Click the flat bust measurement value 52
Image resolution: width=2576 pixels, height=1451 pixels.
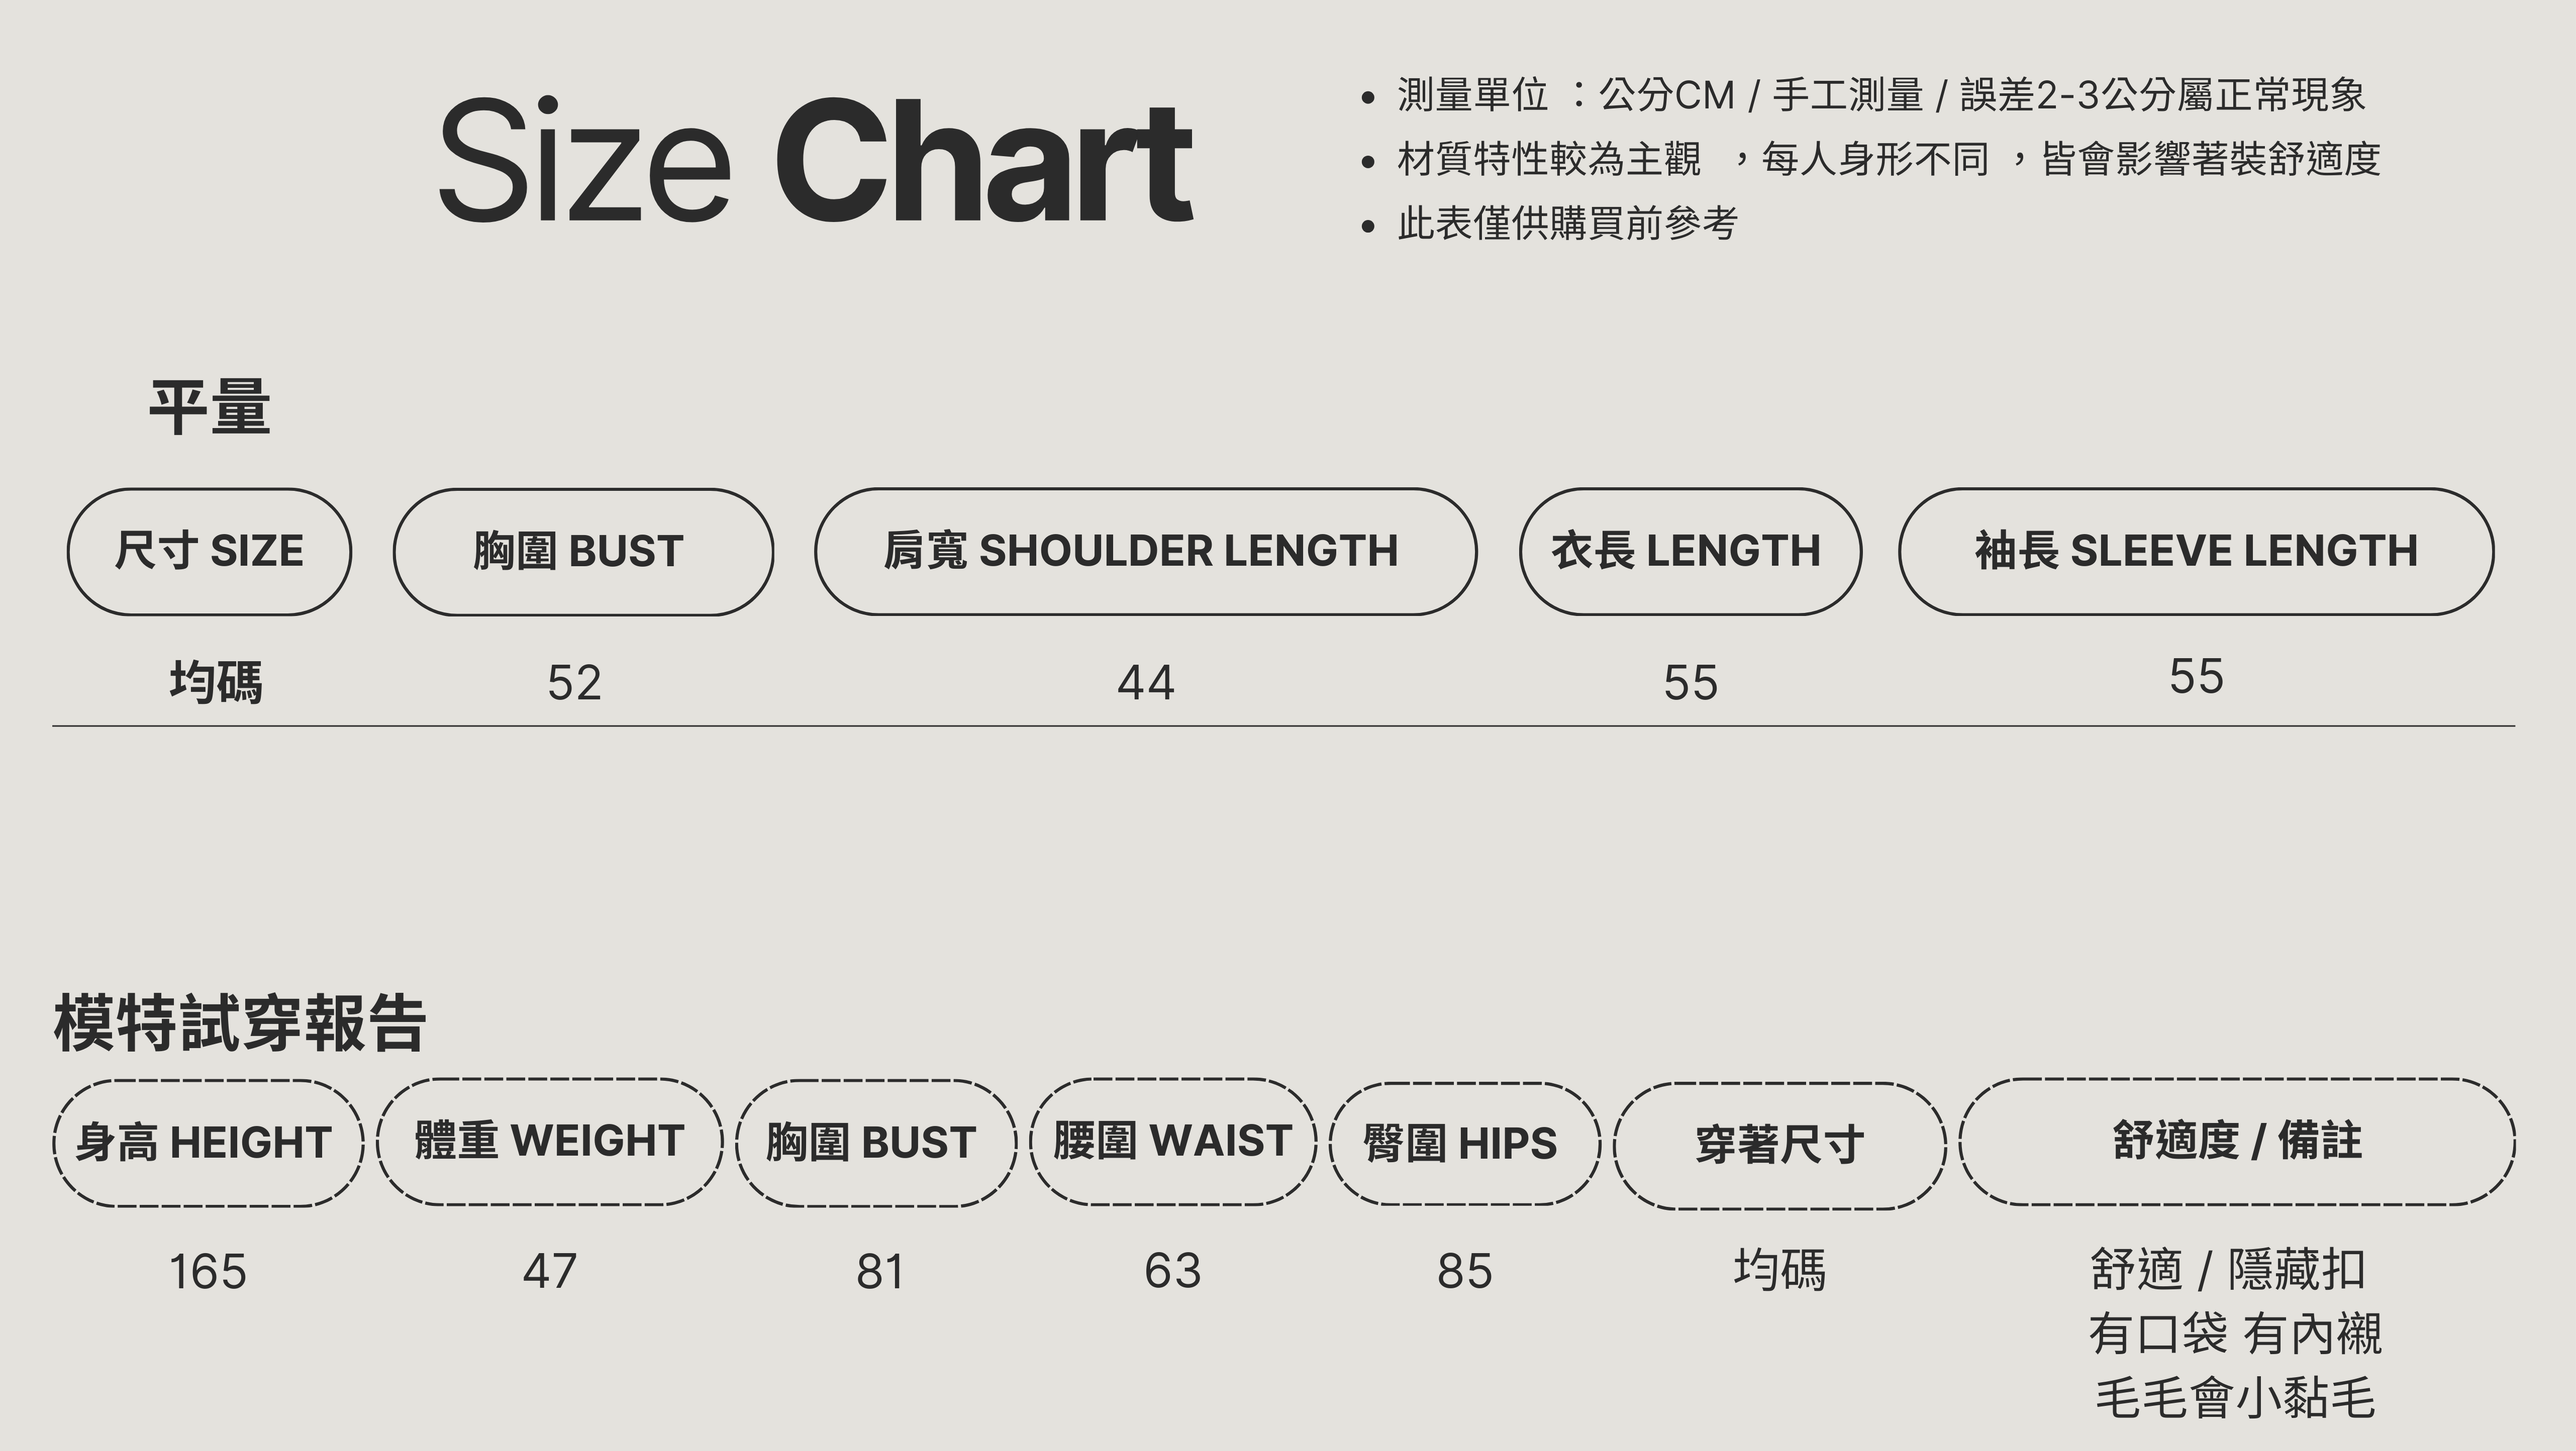tap(574, 683)
